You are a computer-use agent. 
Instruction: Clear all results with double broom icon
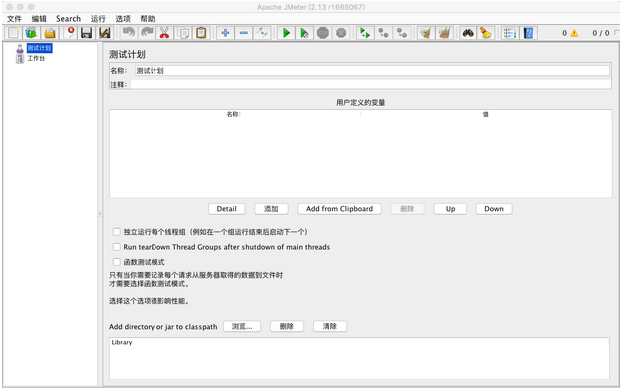(x=444, y=33)
